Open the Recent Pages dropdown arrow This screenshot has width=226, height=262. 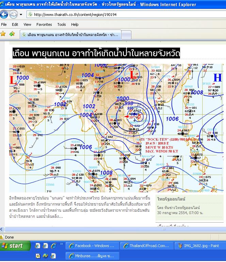point(21,15)
